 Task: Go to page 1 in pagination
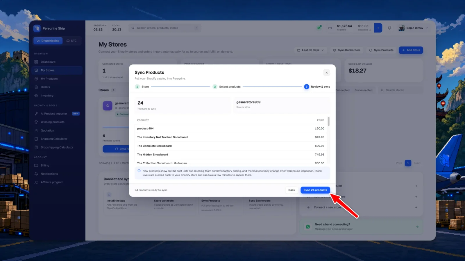pyautogui.click(x=408, y=163)
